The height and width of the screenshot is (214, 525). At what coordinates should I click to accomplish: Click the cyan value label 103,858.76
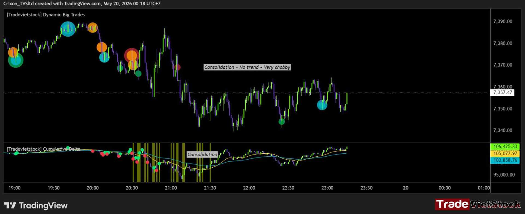505,160
